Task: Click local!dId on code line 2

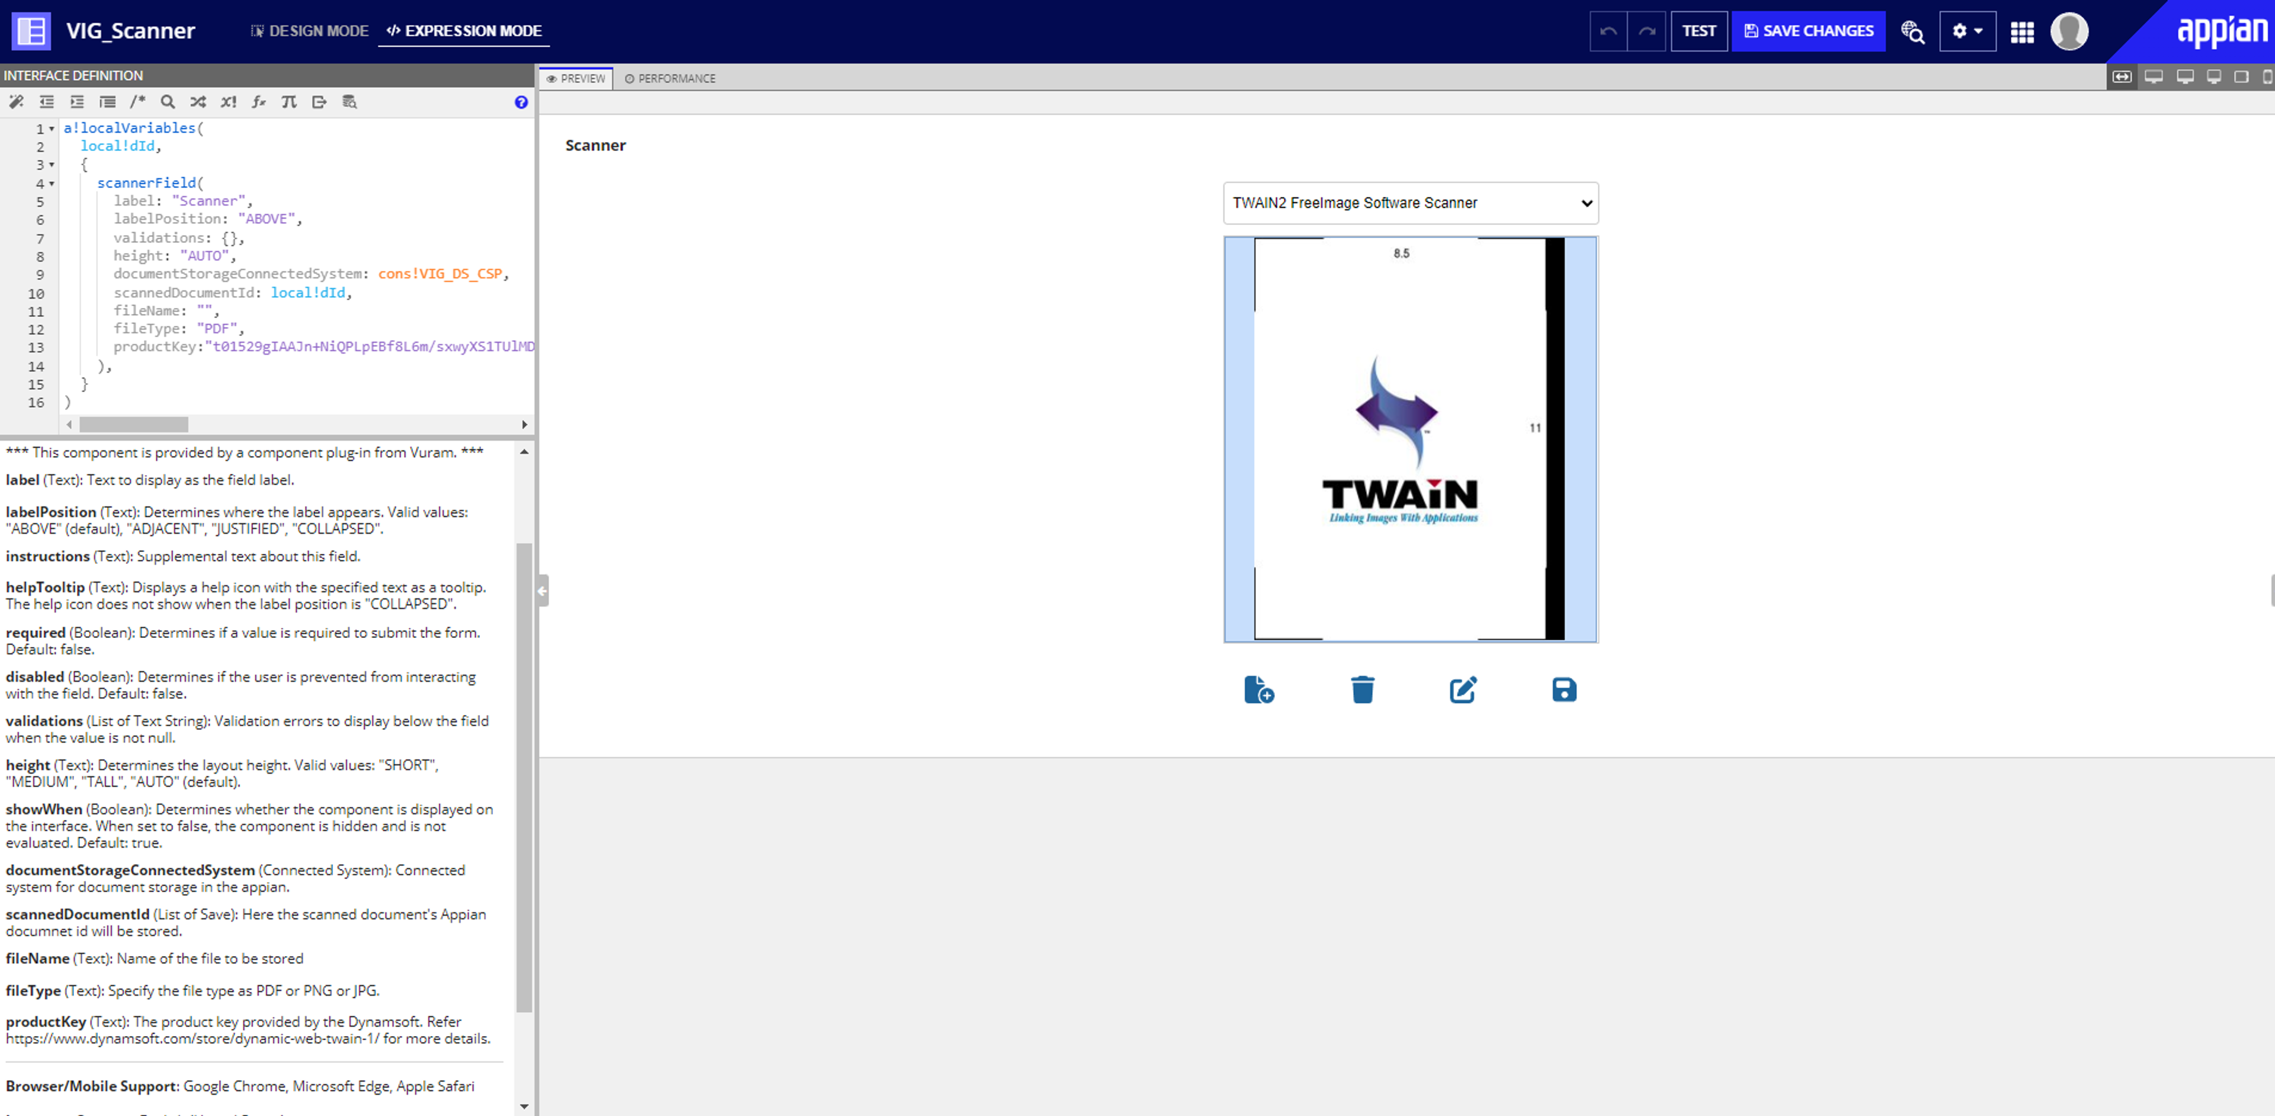Action: (117, 146)
